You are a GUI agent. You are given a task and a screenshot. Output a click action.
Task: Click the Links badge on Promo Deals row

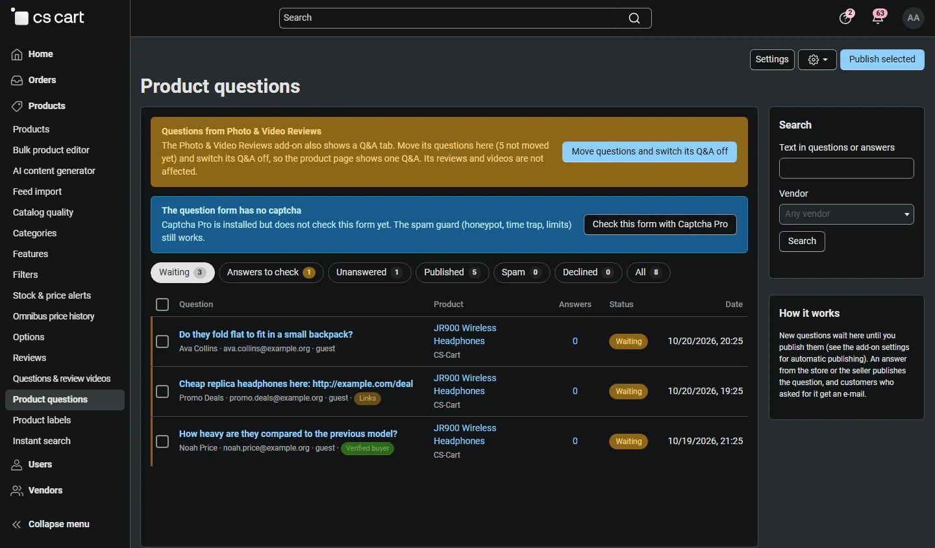[x=368, y=399]
